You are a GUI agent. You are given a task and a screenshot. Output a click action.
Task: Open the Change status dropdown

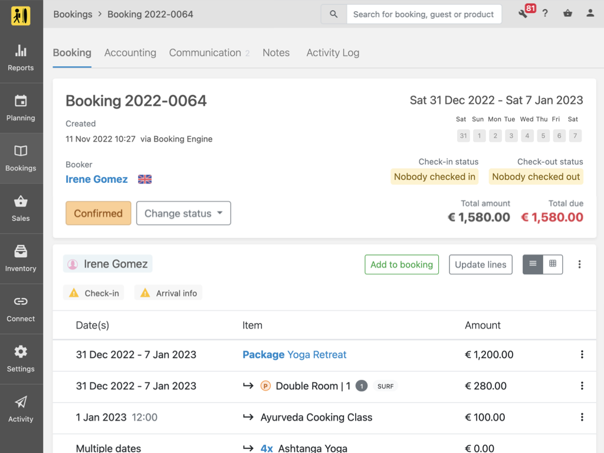(183, 214)
